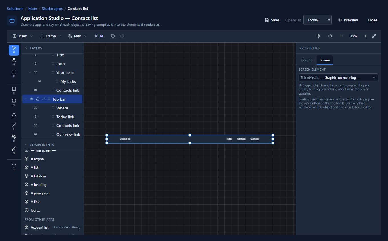The height and width of the screenshot is (241, 388).
Task: Zoom in with the plus icon
Action: point(365,36)
